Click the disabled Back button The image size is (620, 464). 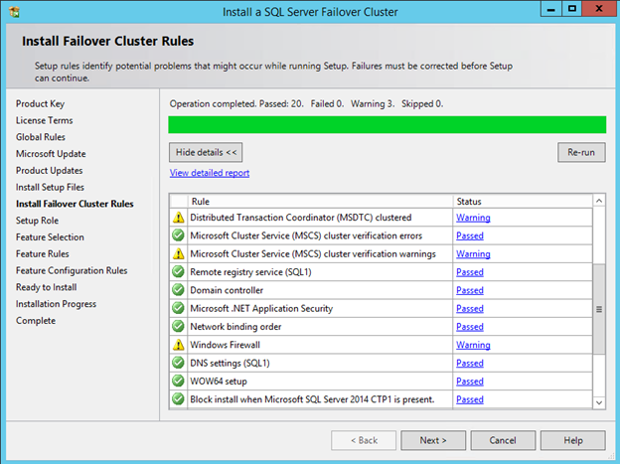364,440
